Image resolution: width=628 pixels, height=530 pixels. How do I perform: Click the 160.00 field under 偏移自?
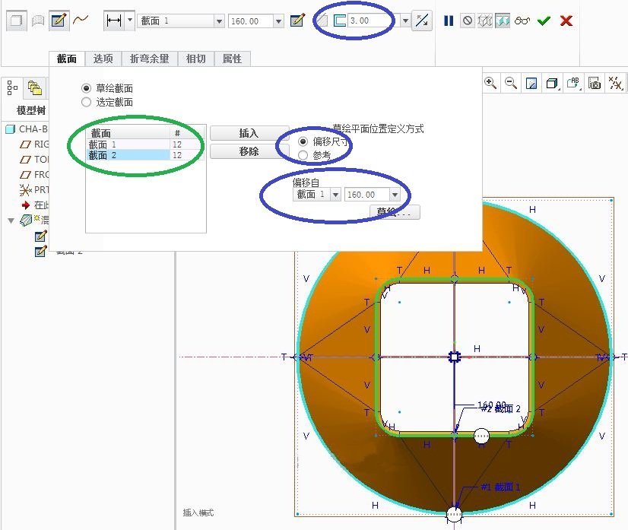coord(367,195)
